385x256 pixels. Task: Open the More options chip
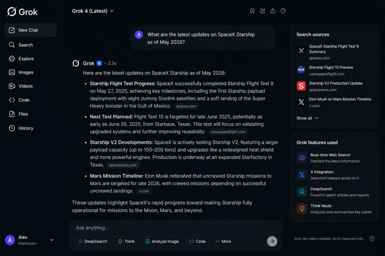tap(223, 241)
